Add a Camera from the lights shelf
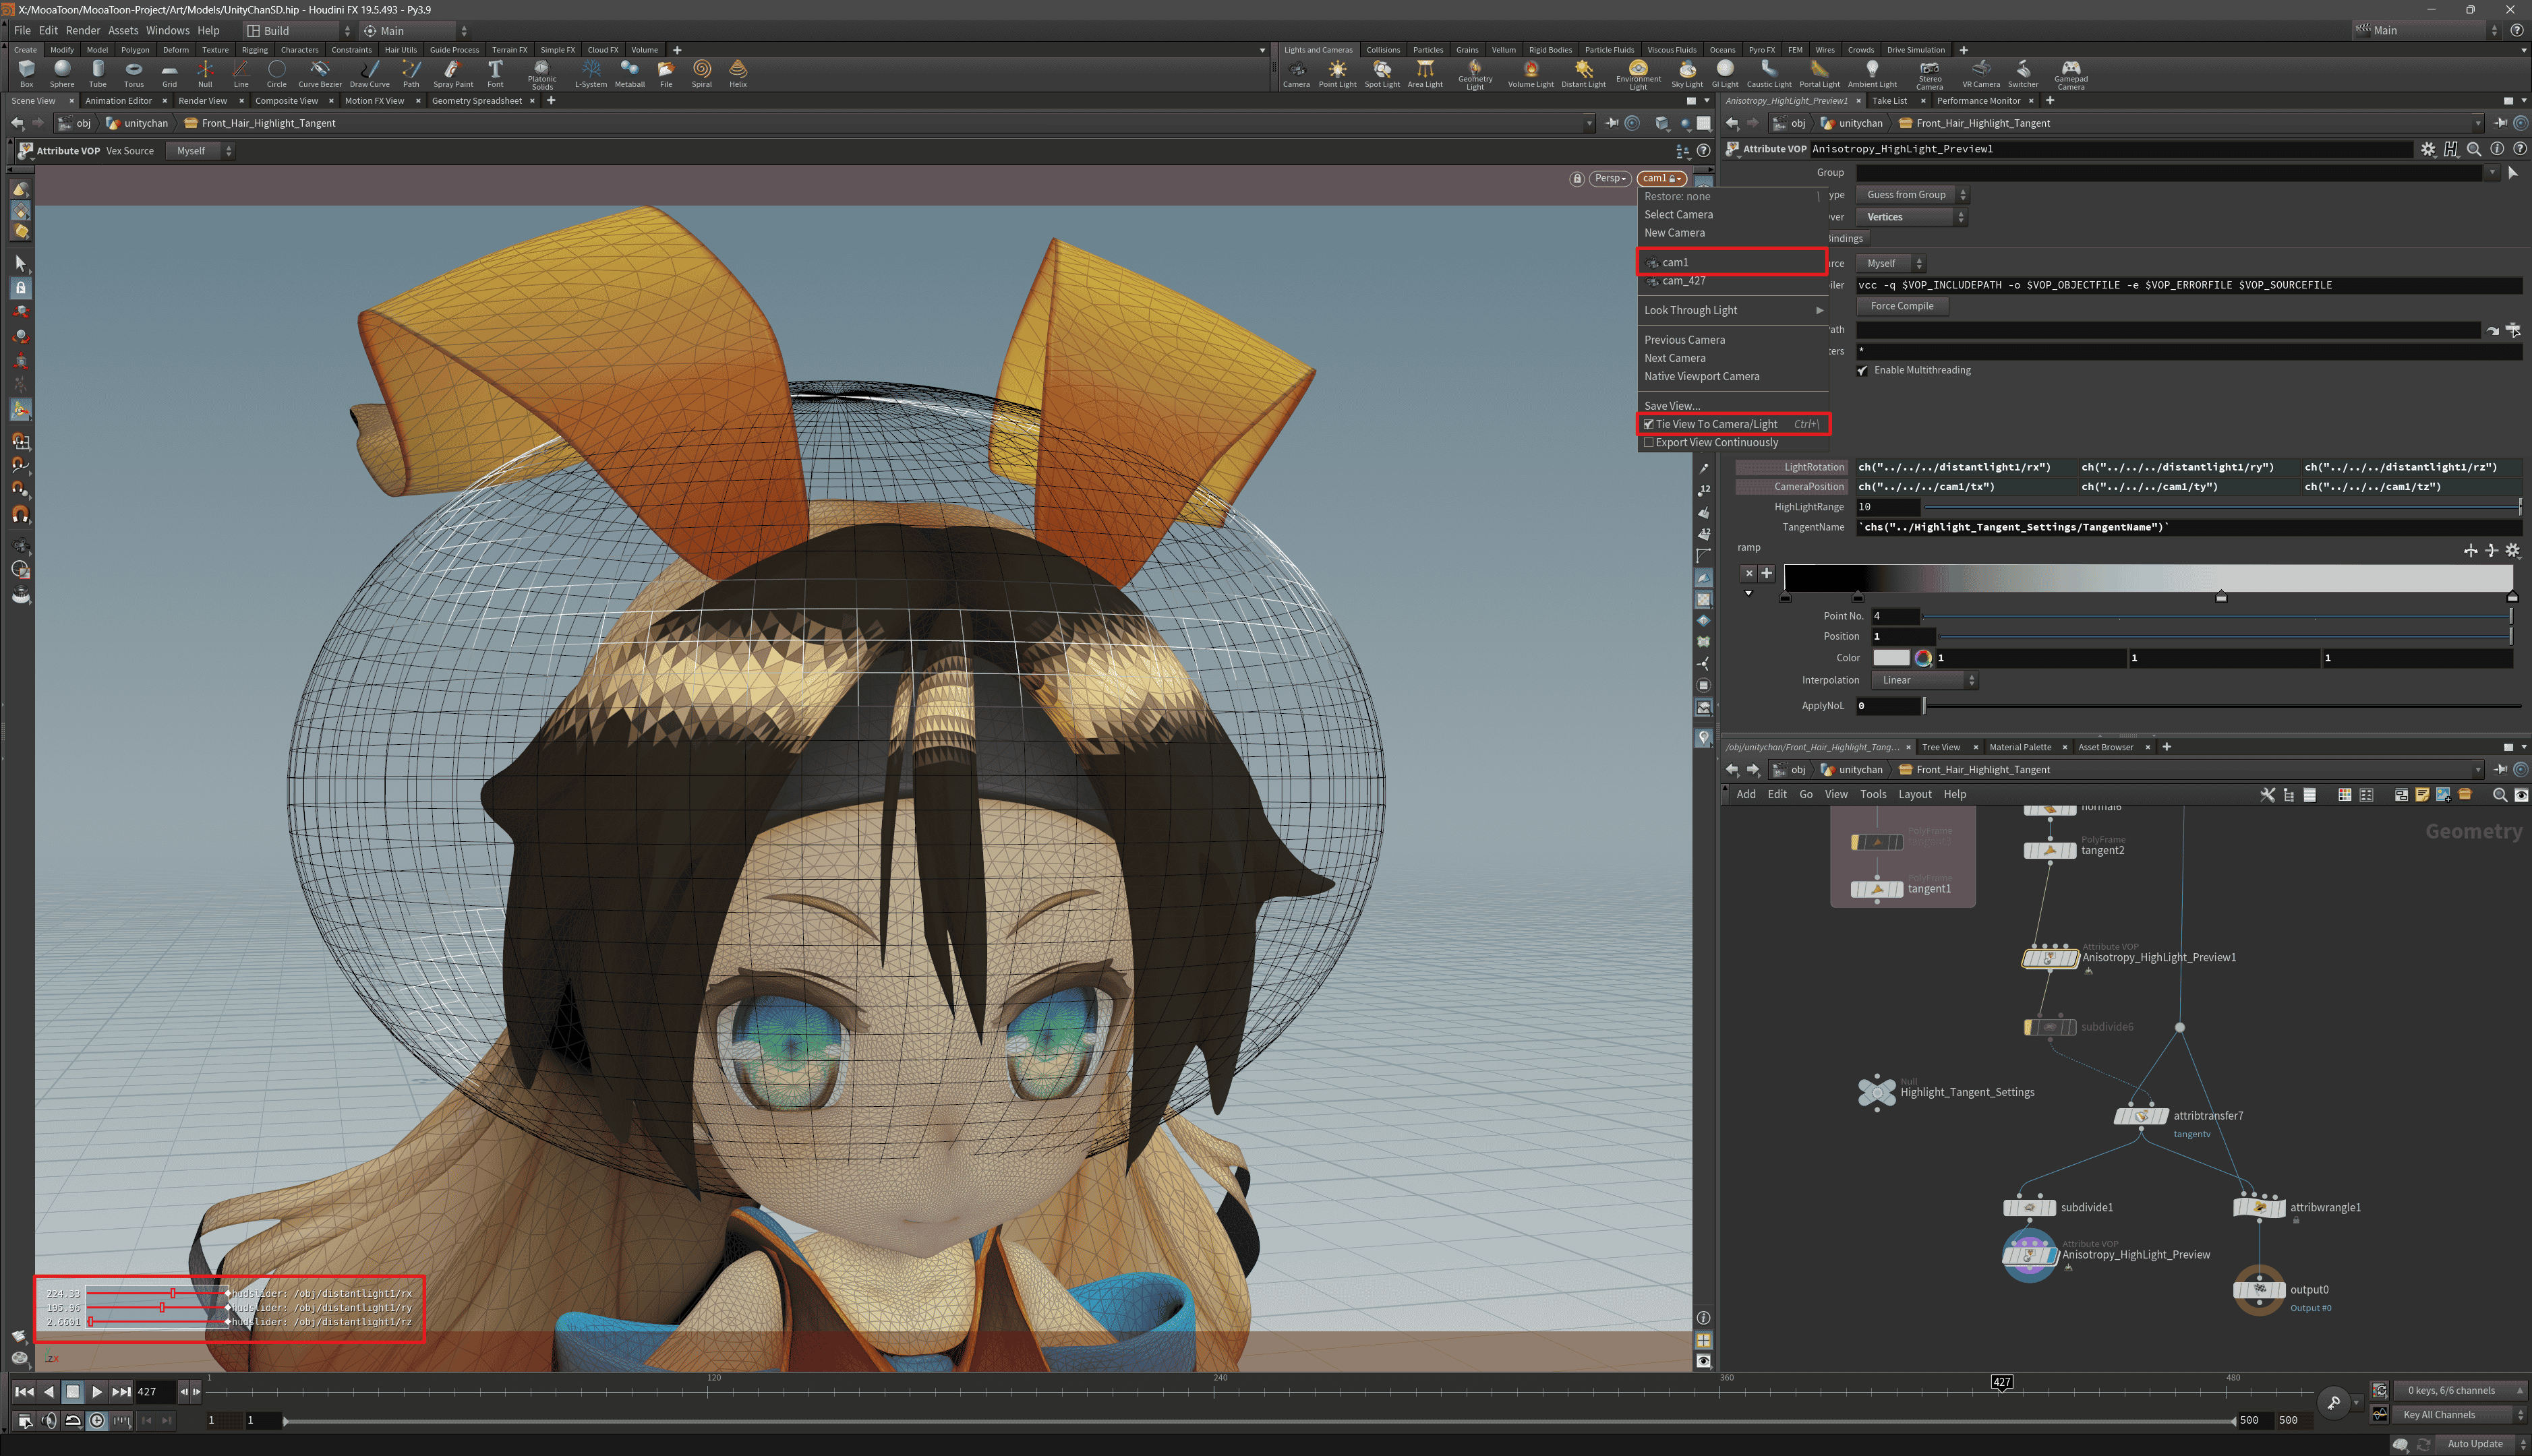 coord(1296,73)
